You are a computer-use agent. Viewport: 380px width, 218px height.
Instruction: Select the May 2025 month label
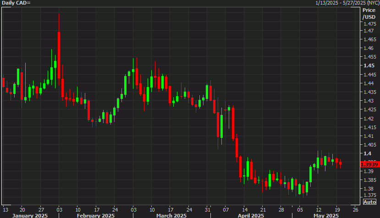326,215
